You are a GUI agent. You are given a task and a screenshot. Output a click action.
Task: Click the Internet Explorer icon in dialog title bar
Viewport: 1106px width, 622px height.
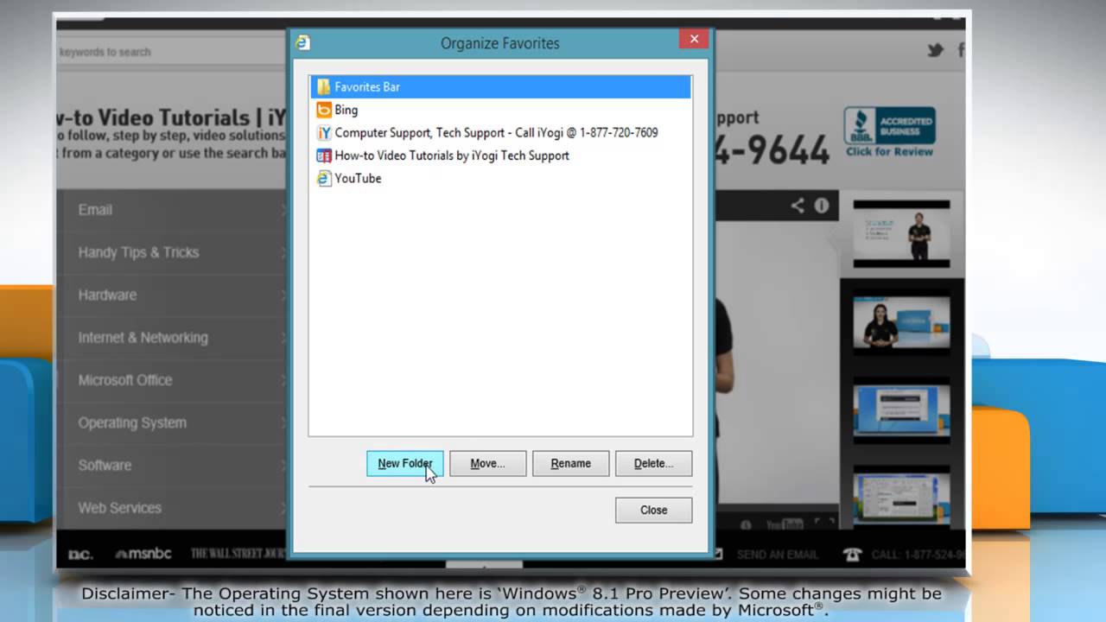tap(302, 42)
